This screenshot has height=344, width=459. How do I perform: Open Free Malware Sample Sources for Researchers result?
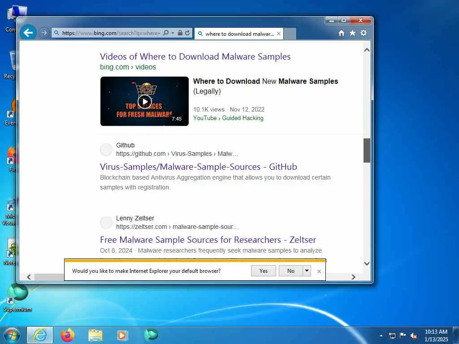point(208,240)
